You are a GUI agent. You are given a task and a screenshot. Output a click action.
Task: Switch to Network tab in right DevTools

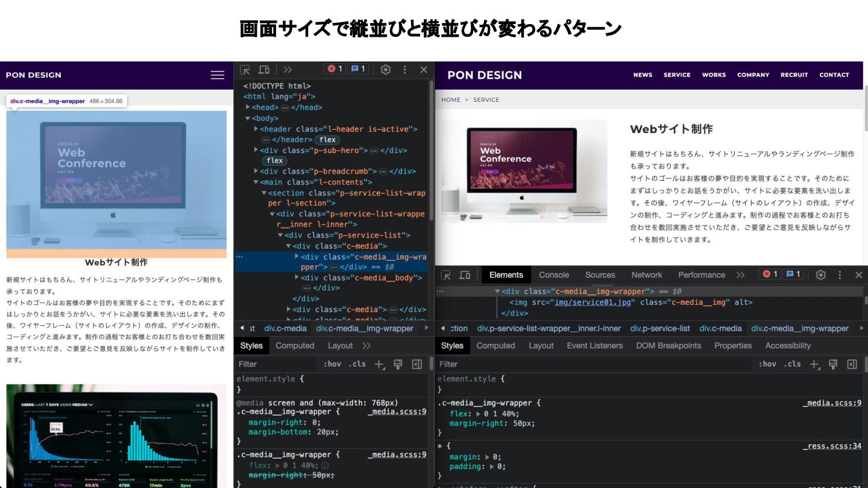647,275
